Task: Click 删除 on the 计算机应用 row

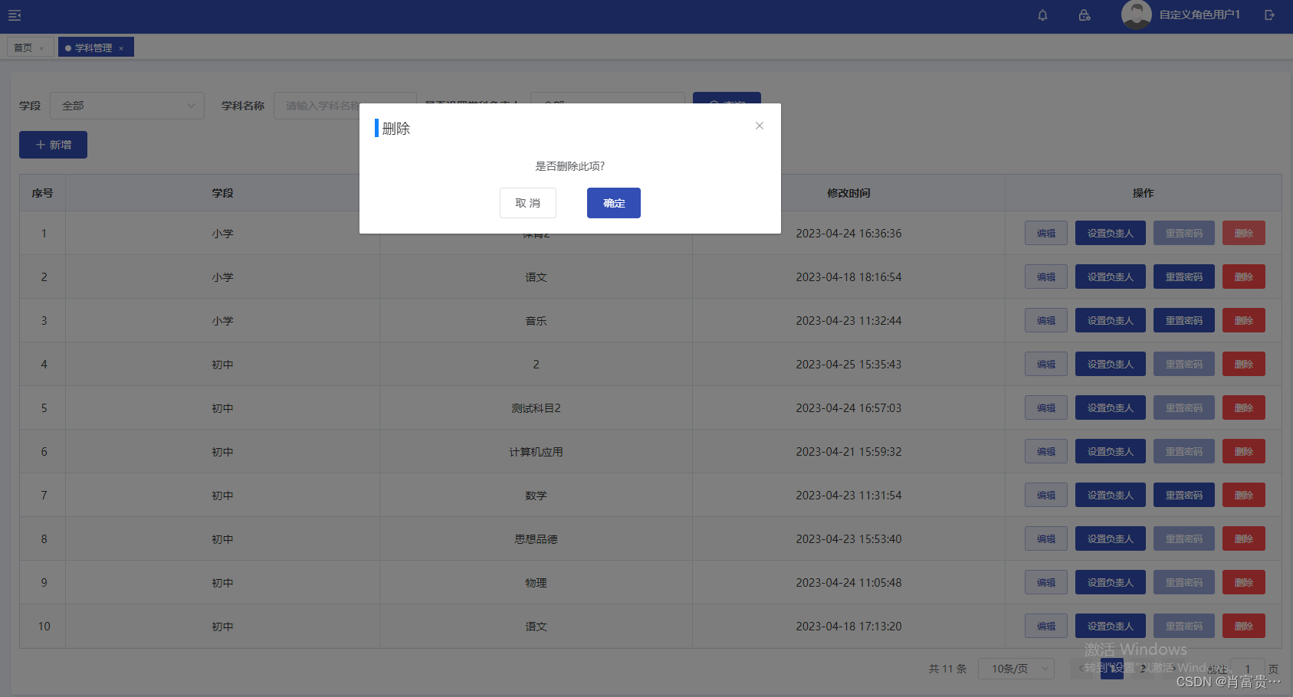Action: coord(1243,451)
